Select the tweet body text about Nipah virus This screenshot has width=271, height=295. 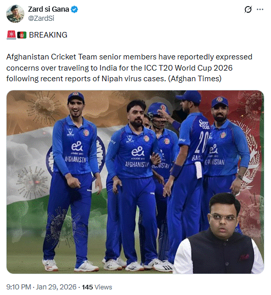point(129,68)
